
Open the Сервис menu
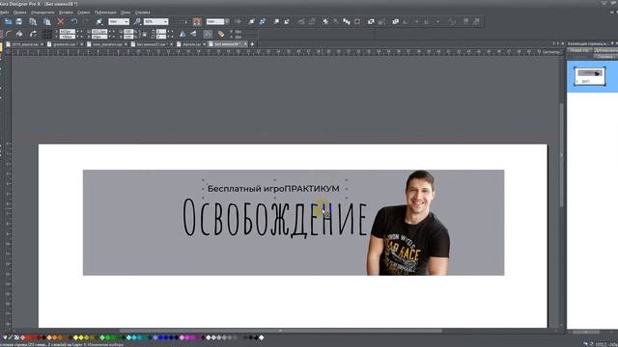click(x=83, y=13)
